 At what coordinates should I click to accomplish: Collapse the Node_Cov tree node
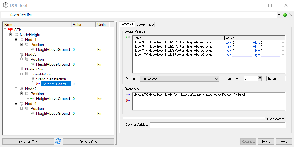pos(16,69)
